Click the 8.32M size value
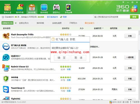140x104 pixels. [81, 68]
